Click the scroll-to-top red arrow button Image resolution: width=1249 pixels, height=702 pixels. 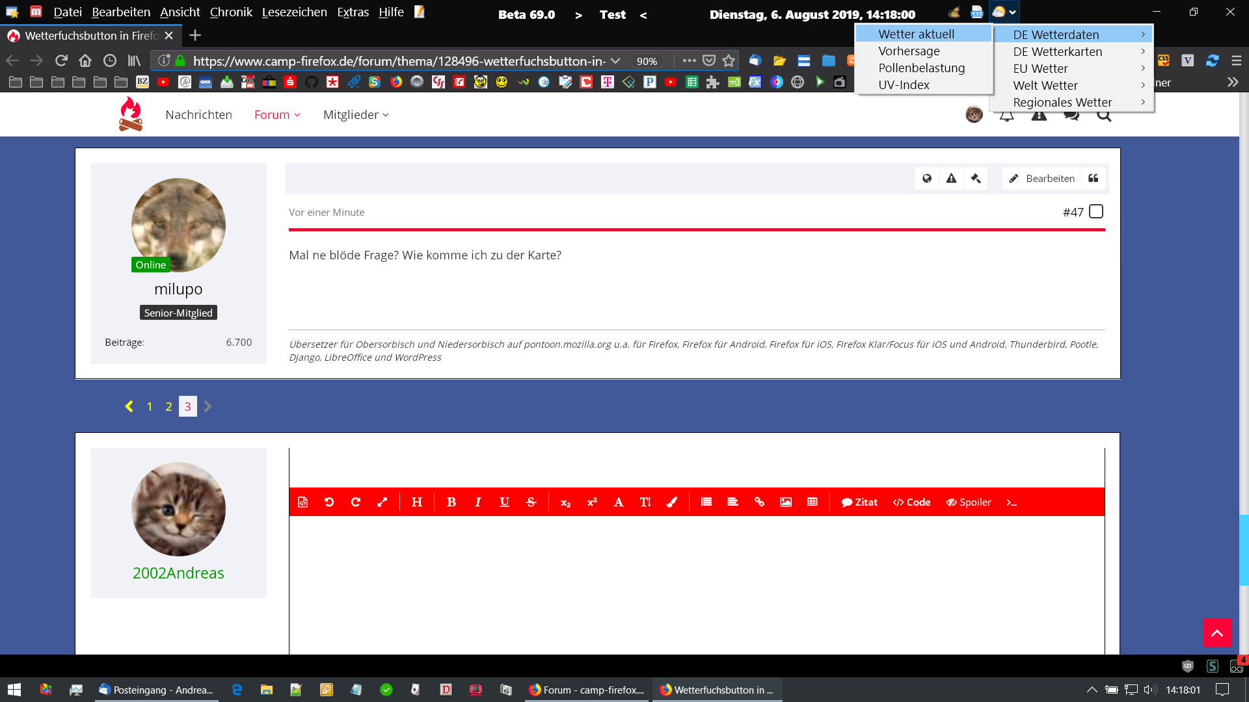(1217, 632)
